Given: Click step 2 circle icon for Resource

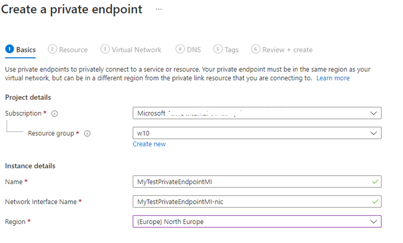Looking at the screenshot, I should 52,49.
